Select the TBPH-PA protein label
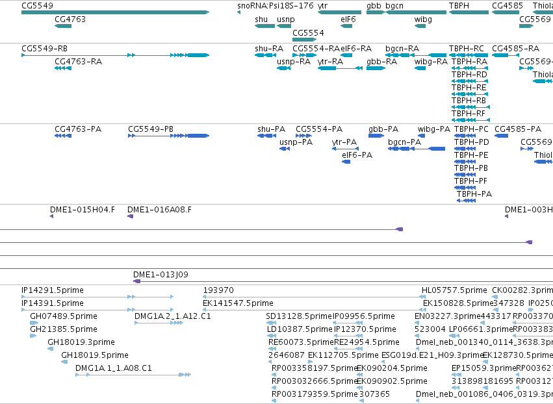The width and height of the screenshot is (553, 404). [x=474, y=194]
